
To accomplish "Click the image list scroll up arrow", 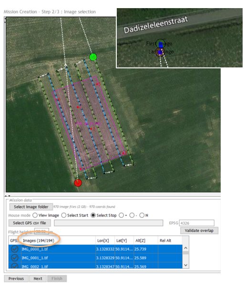I will click(x=186, y=248).
